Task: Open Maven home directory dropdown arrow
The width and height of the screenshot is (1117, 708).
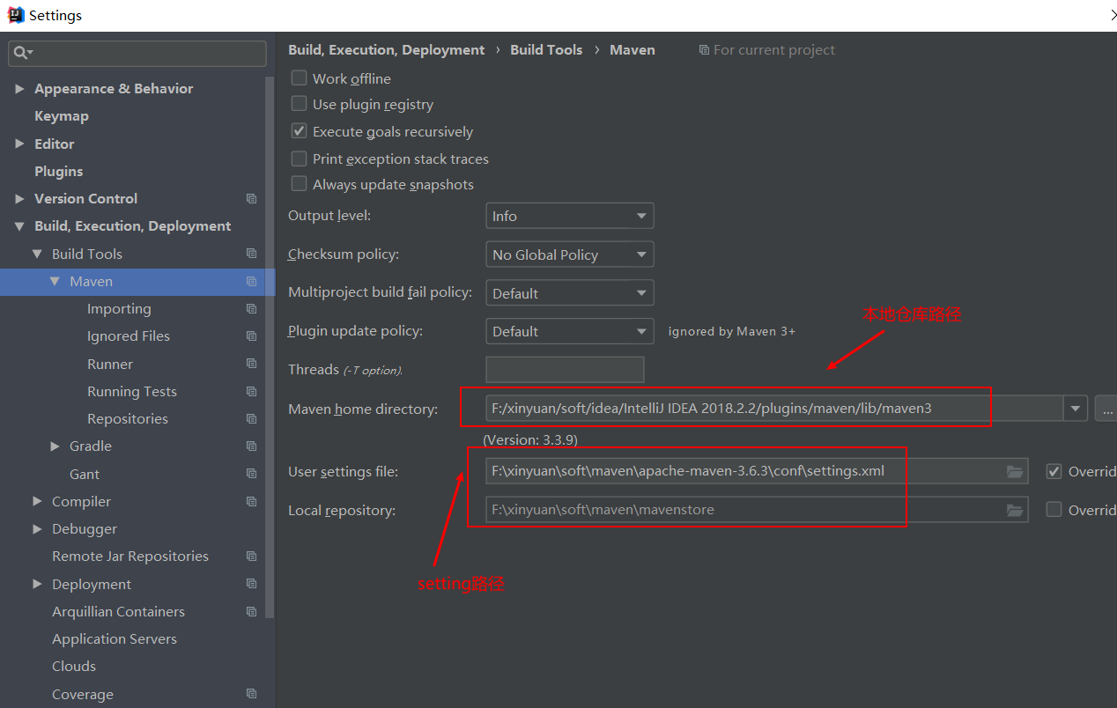Action: [x=1075, y=409]
